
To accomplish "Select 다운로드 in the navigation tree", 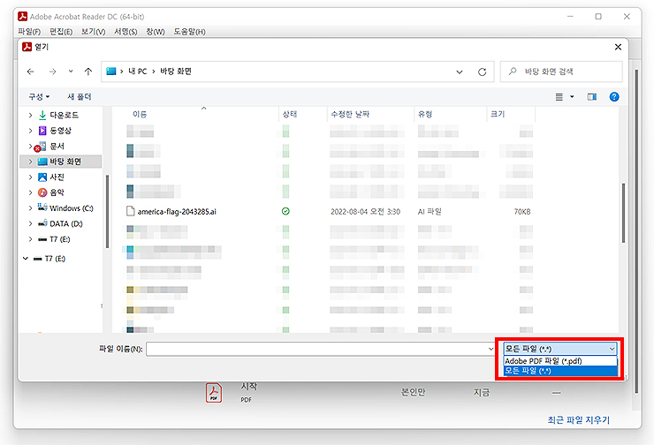I will coord(64,115).
